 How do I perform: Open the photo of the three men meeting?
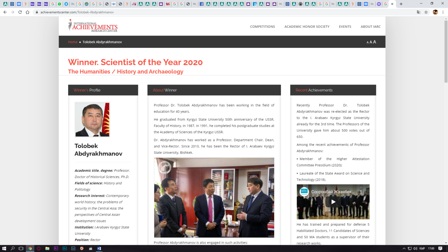[214, 197]
